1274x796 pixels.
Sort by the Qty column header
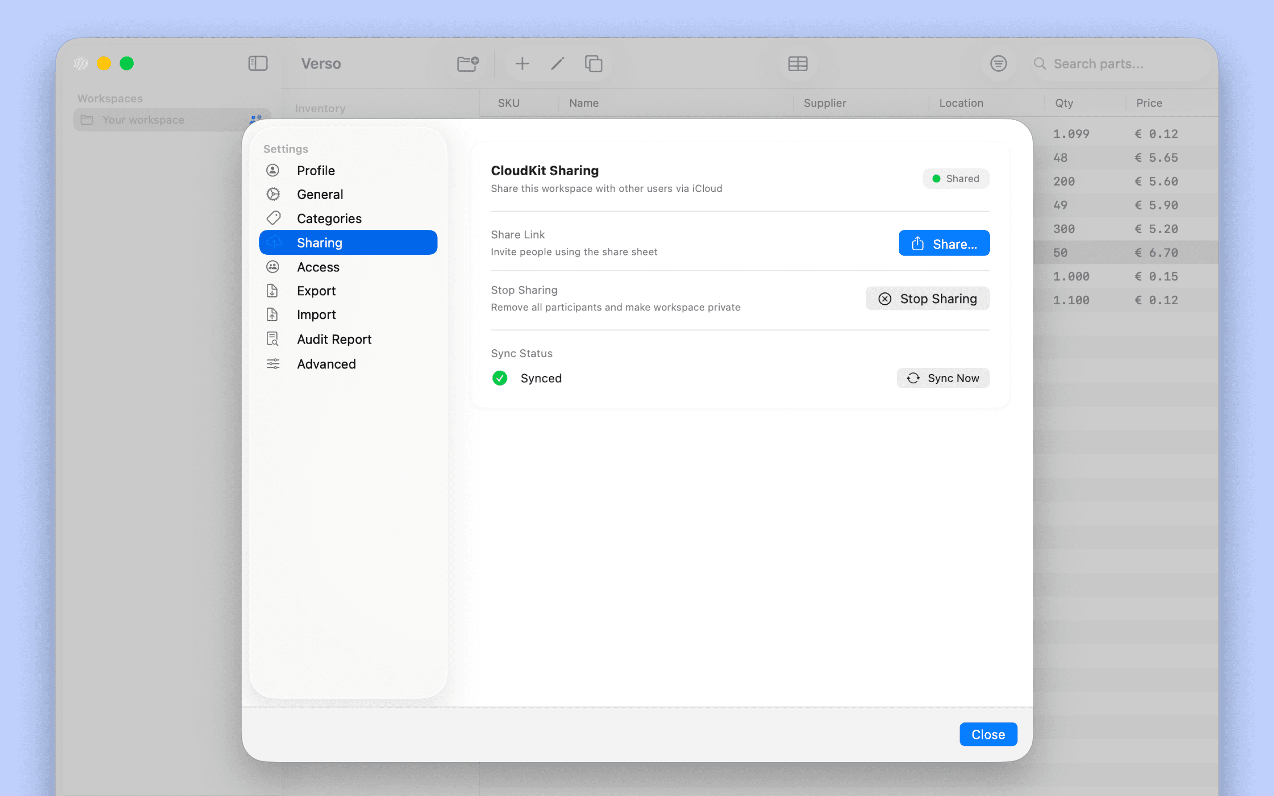(x=1063, y=103)
